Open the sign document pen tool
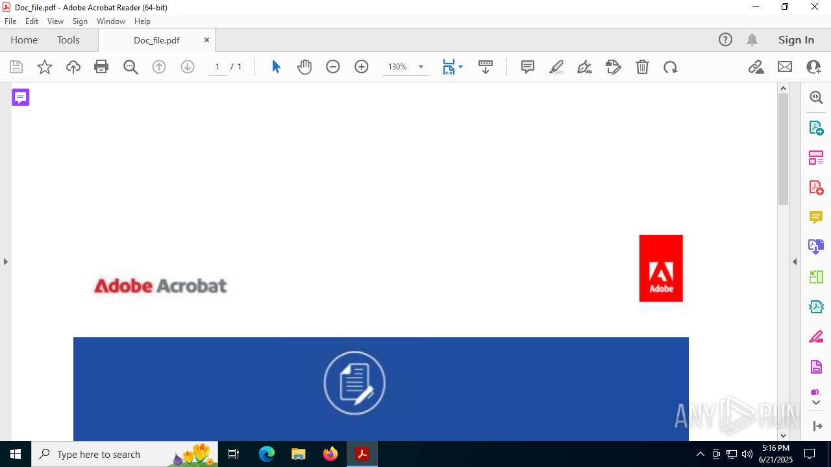Screen dimensions: 831x467 [585, 67]
